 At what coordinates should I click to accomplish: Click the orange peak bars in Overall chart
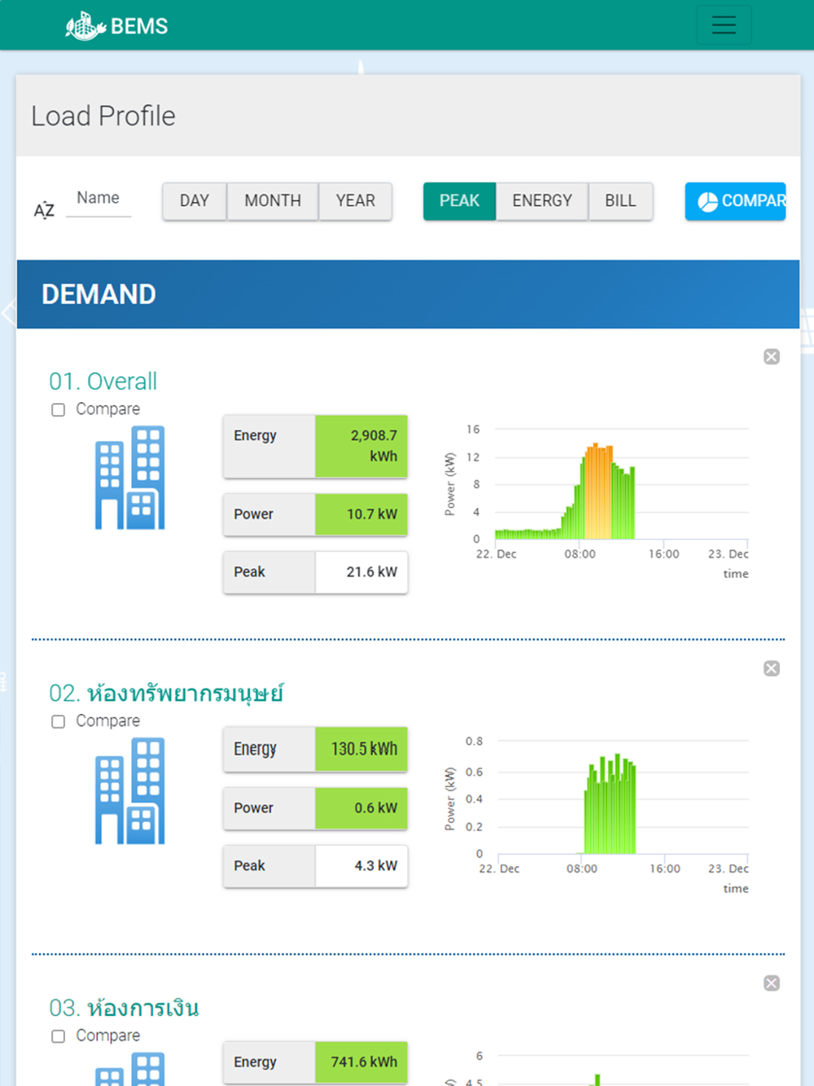[x=598, y=492]
